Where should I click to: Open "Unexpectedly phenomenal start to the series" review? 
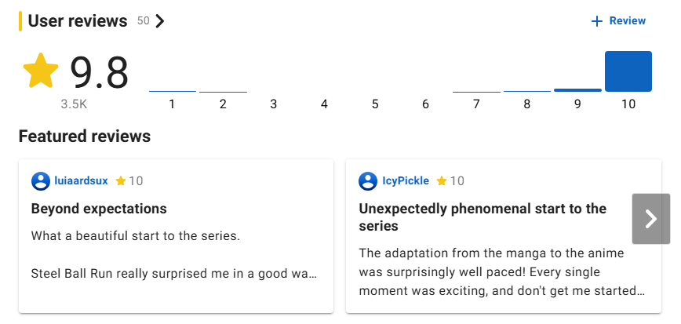coord(483,217)
